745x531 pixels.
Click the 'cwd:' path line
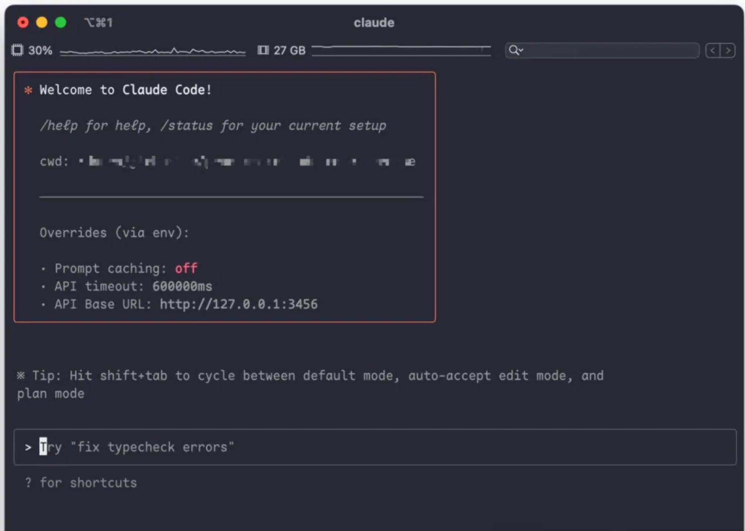(228, 161)
